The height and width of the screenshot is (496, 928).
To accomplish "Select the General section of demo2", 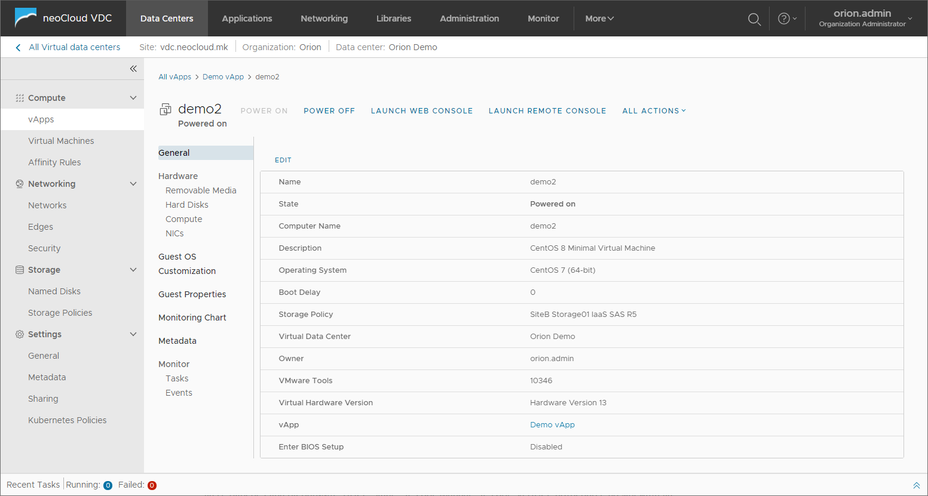I will (x=206, y=153).
